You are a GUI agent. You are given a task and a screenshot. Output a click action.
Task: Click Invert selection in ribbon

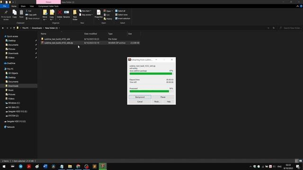pos(123,18)
